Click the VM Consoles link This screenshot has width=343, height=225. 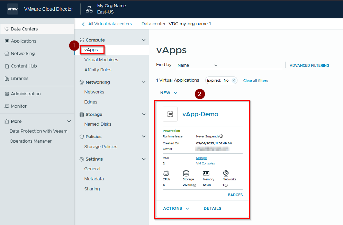tap(205, 163)
